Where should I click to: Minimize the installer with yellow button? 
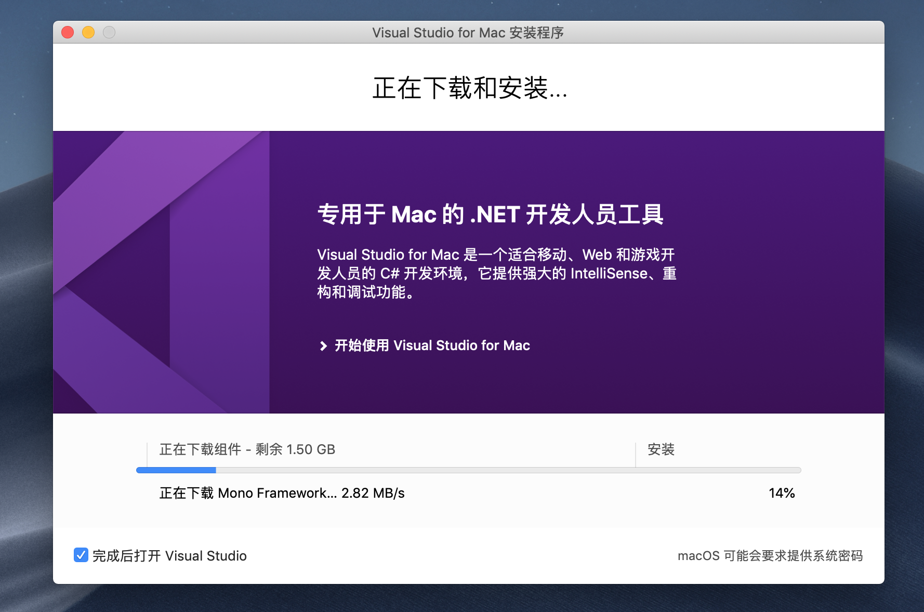88,32
